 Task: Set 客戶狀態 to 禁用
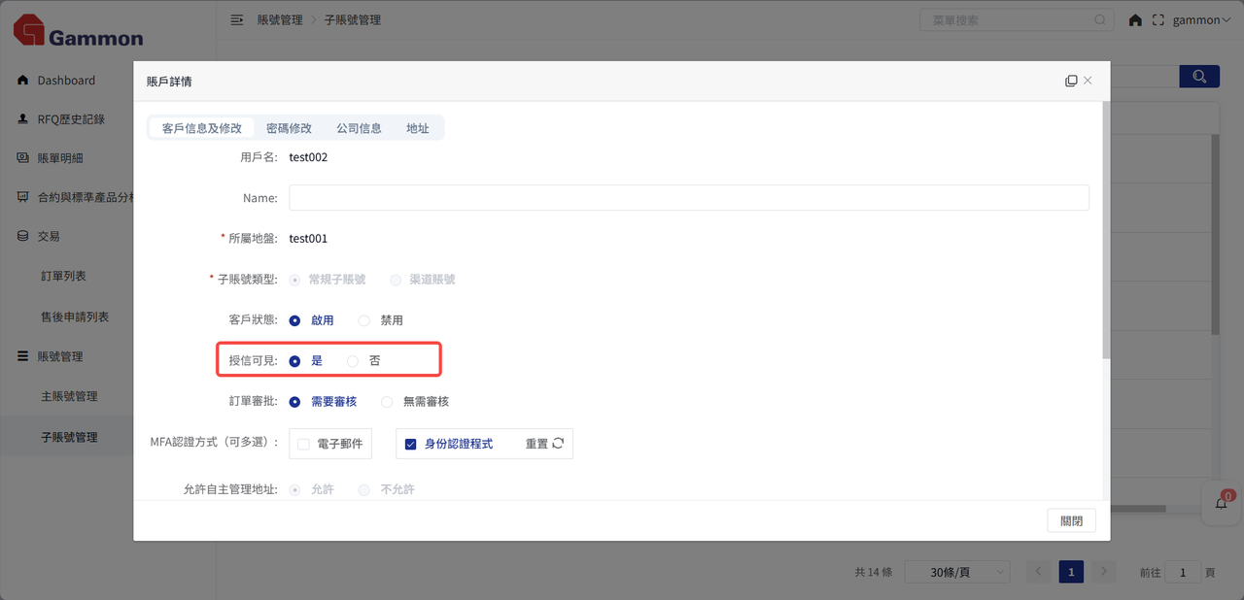(x=364, y=320)
